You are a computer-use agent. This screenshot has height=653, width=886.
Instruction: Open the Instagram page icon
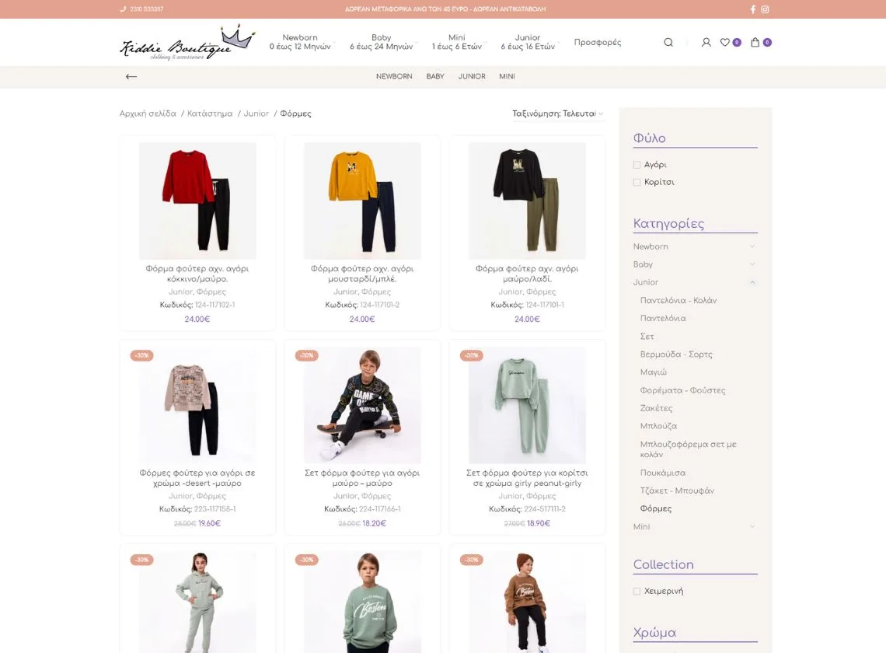(765, 9)
